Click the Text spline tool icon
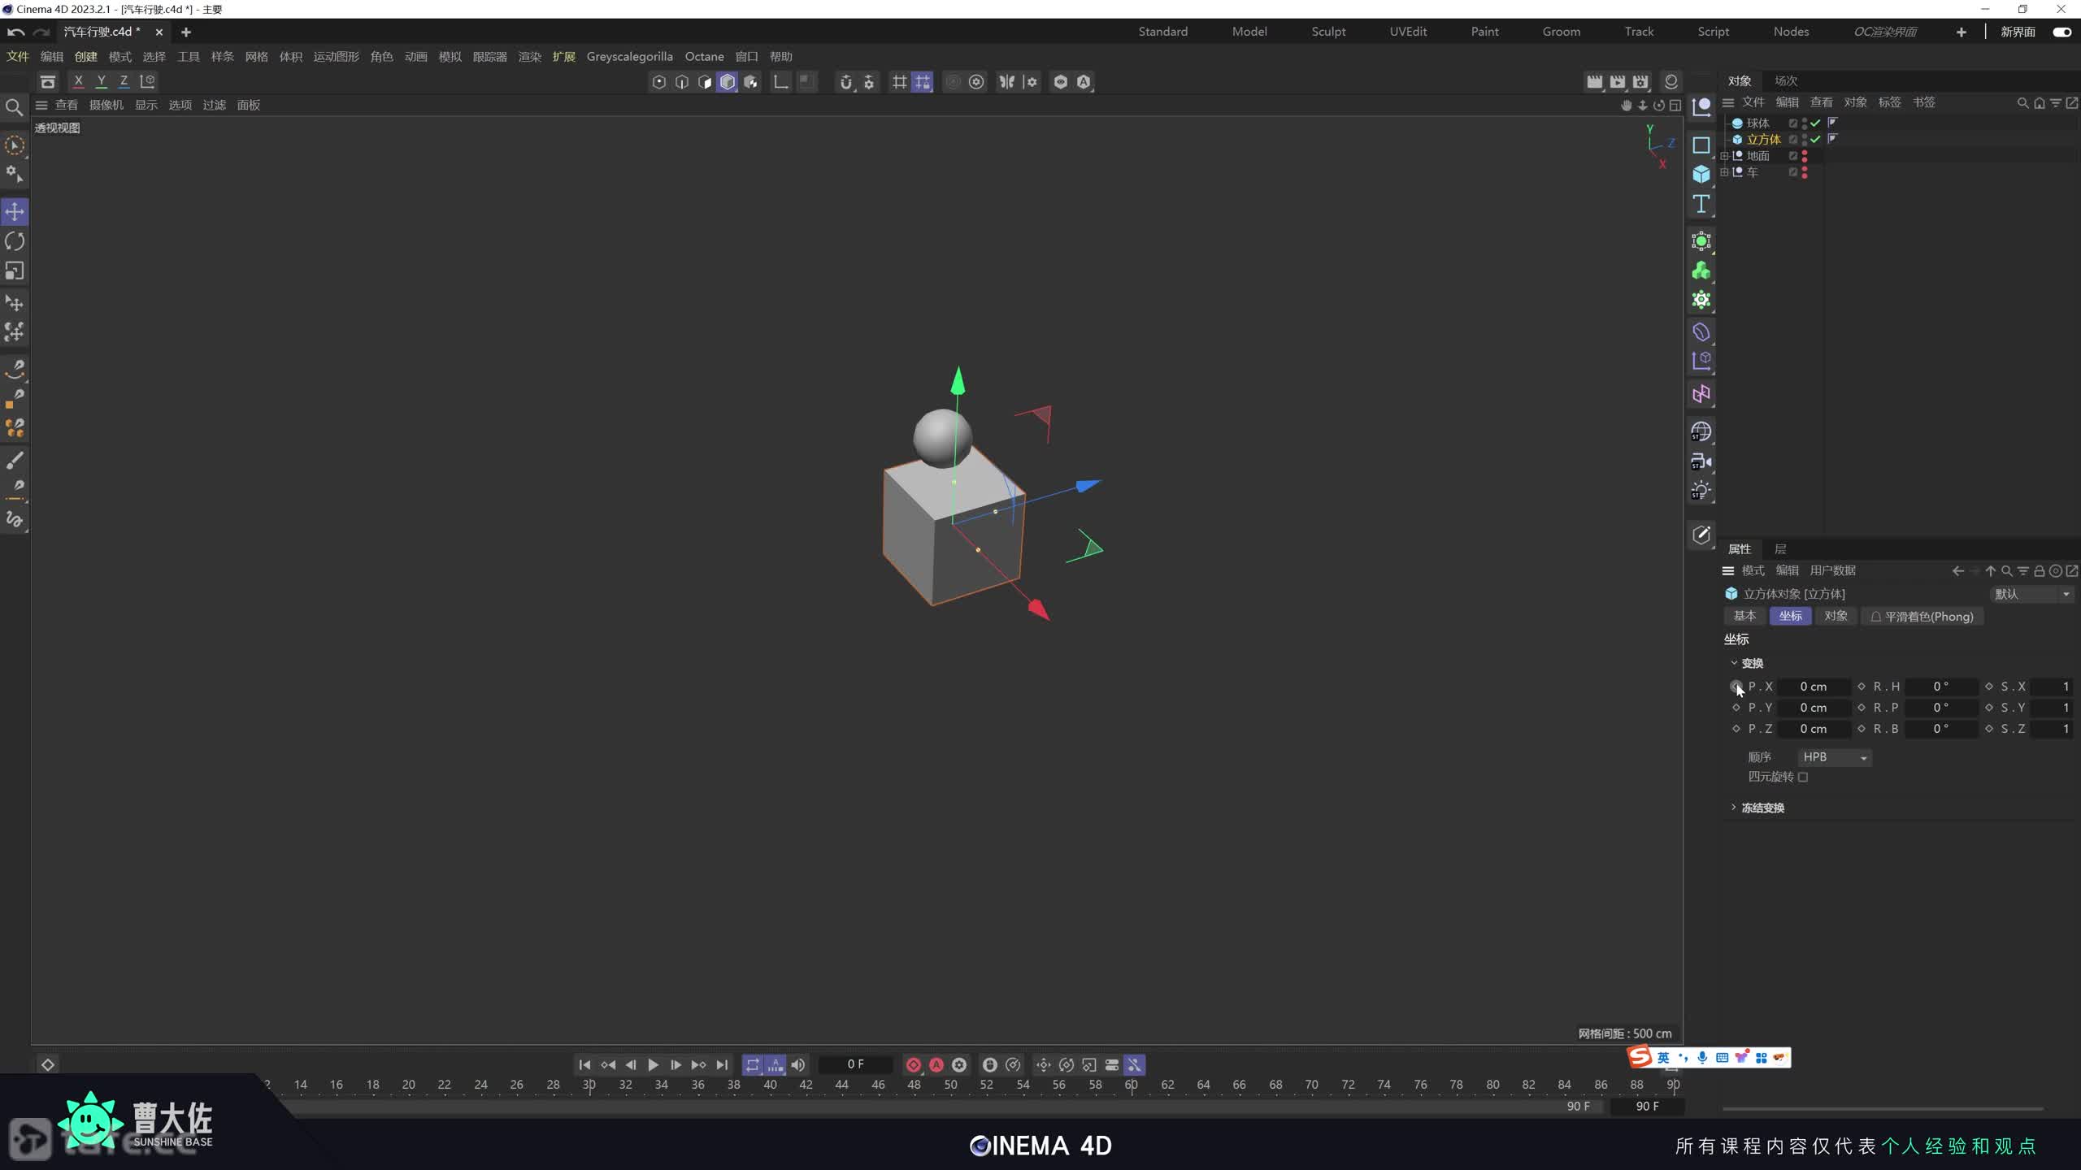This screenshot has height=1170, width=2081. [1701, 205]
